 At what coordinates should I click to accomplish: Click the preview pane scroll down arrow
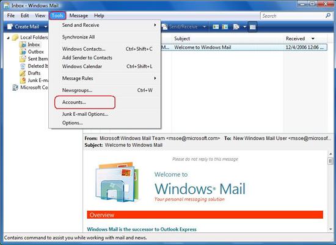pos(331,229)
